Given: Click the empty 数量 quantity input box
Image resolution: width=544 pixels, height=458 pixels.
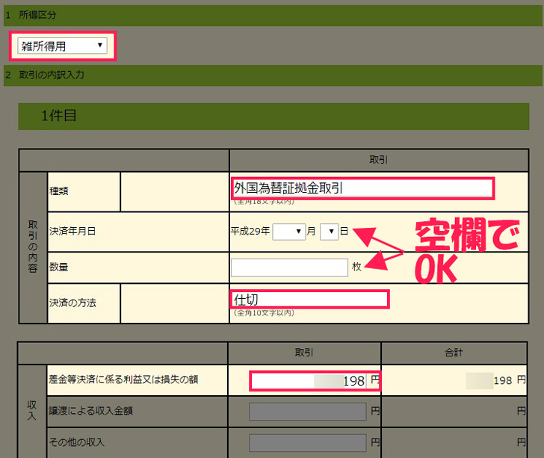Looking at the screenshot, I should [289, 267].
